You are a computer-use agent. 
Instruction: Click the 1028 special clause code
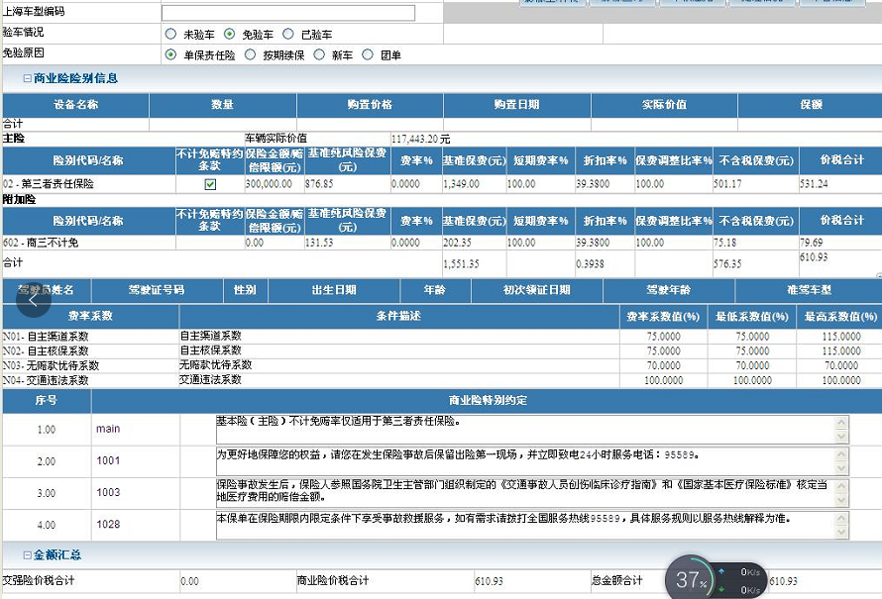[108, 525]
